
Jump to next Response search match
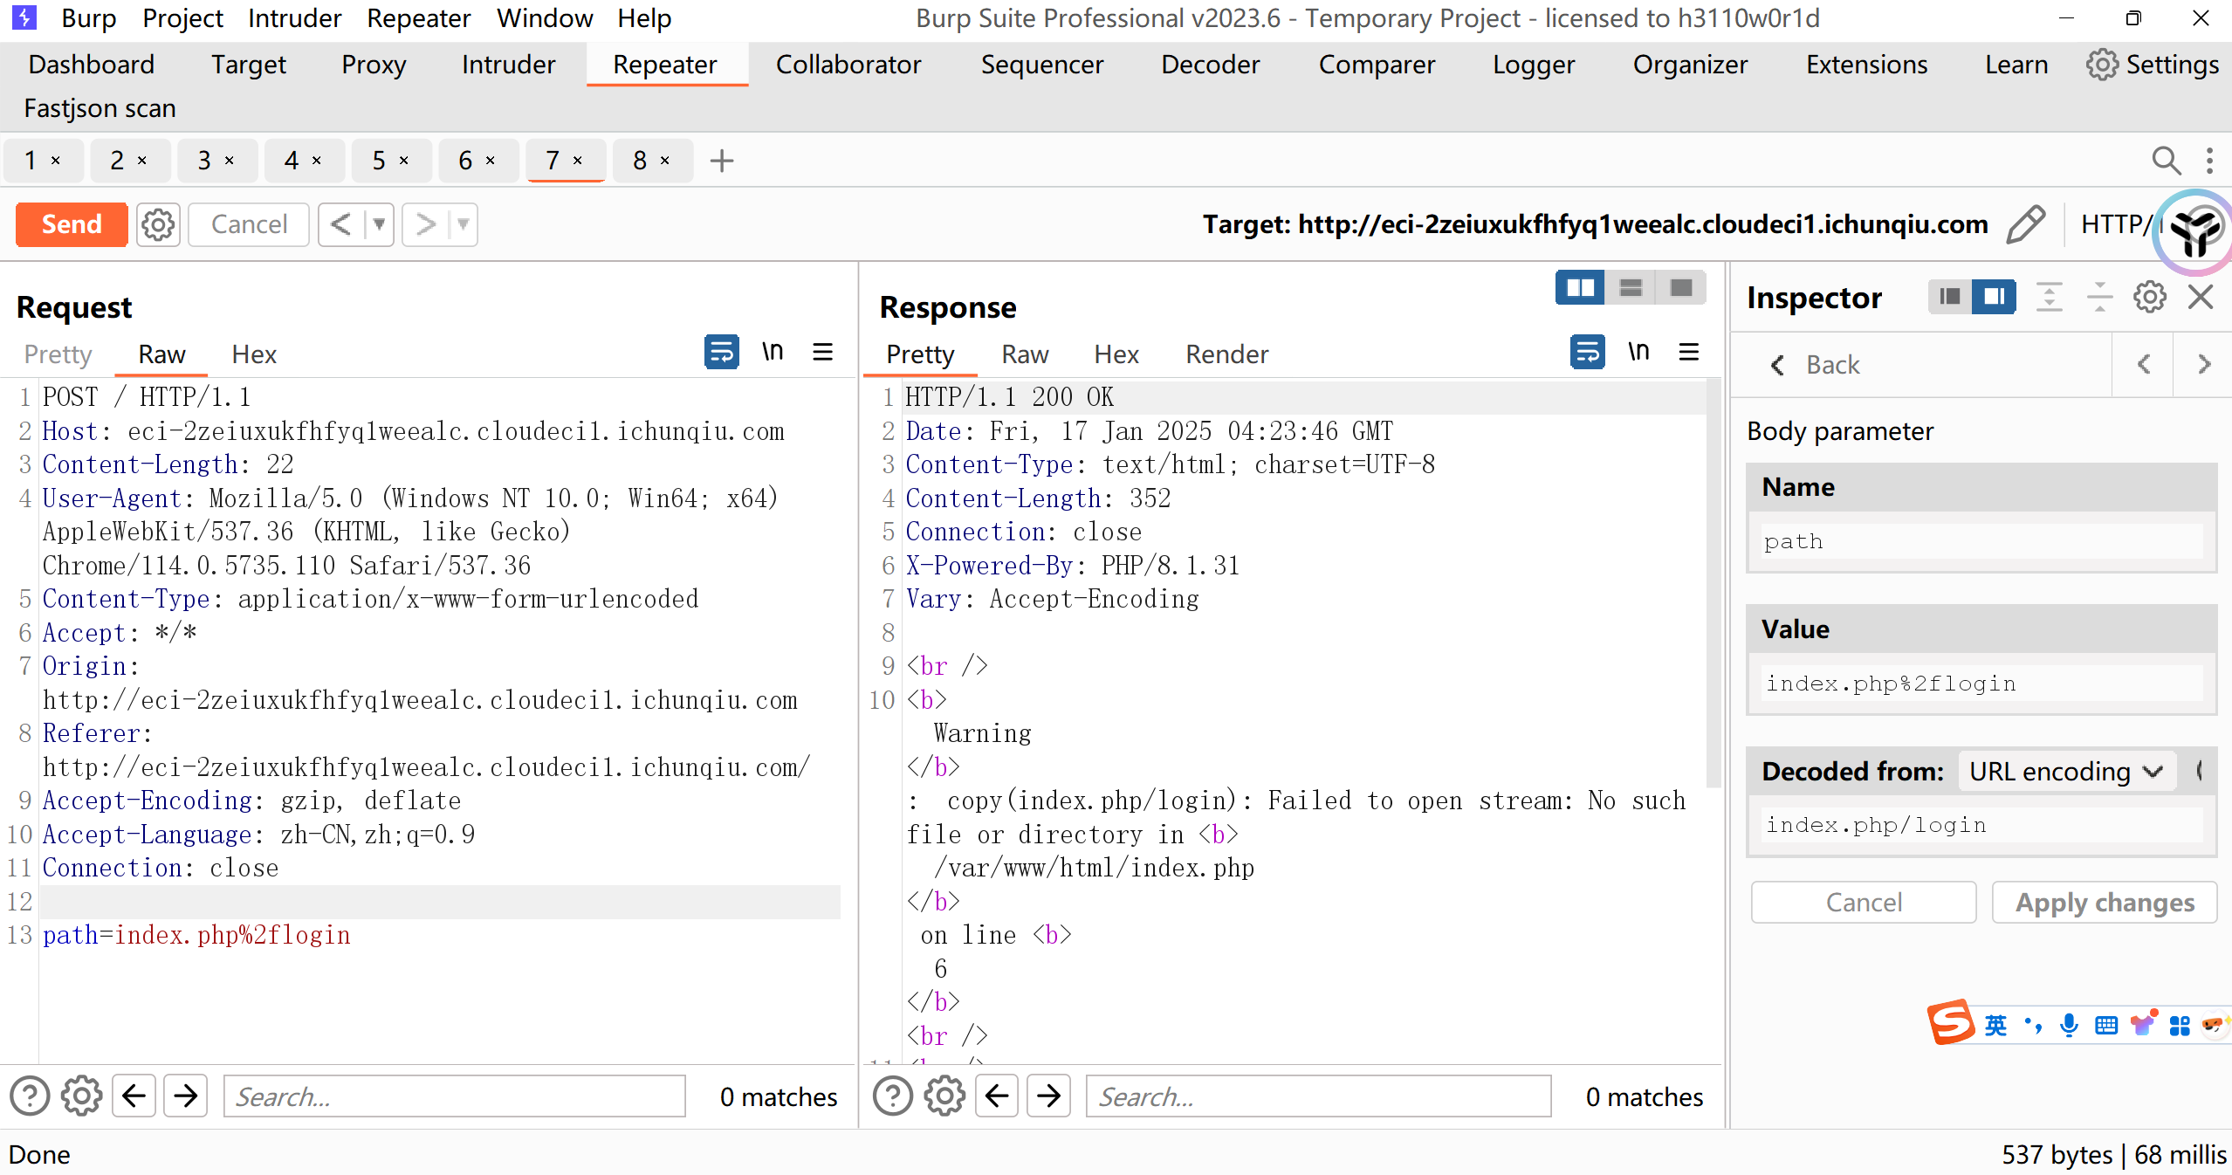pos(1049,1096)
